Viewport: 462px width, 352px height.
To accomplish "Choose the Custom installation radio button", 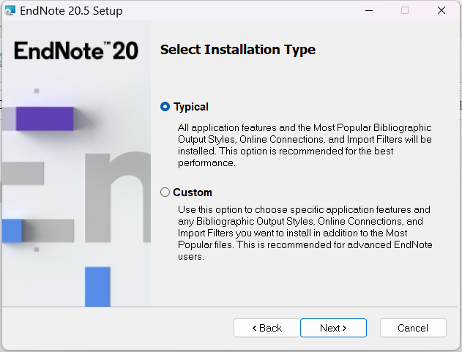I will click(165, 192).
